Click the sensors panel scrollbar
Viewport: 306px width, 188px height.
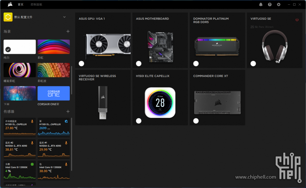point(72,144)
